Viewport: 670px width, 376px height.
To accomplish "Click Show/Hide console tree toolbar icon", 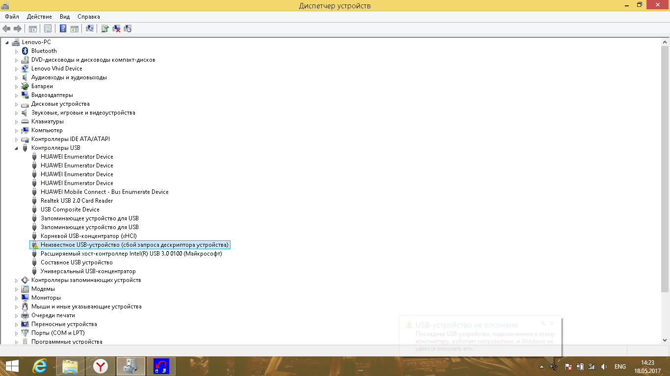I will pos(33,29).
